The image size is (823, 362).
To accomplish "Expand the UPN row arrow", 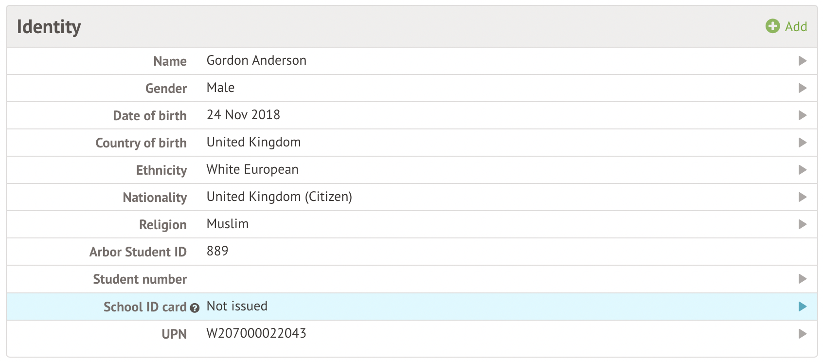I will (x=802, y=334).
